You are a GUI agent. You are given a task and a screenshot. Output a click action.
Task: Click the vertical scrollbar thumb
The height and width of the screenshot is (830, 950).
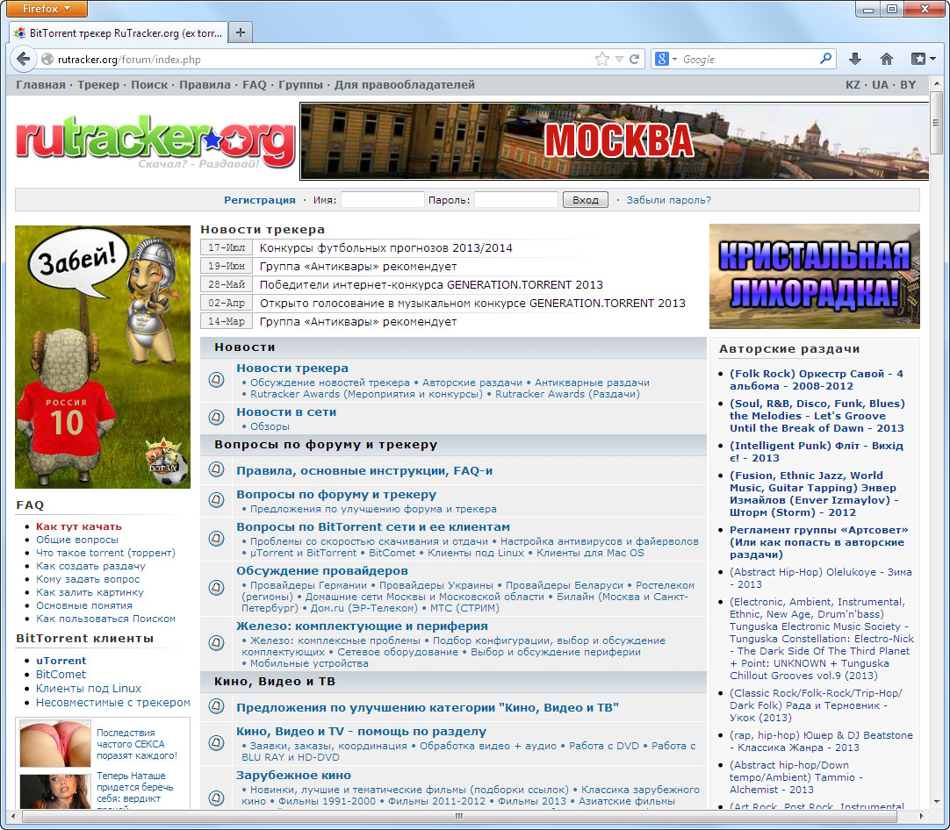(x=936, y=122)
